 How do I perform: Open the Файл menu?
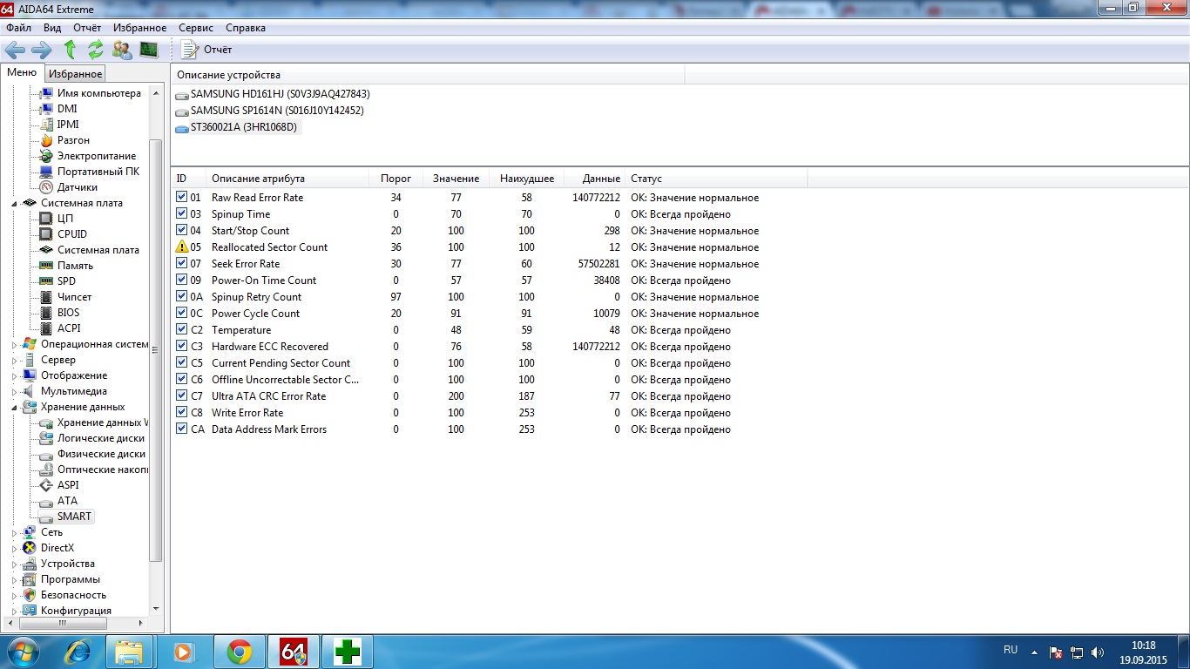point(18,28)
